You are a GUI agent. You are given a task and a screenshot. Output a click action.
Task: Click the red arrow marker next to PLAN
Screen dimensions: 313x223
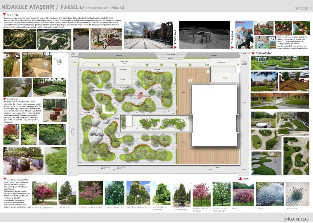click(240, 178)
